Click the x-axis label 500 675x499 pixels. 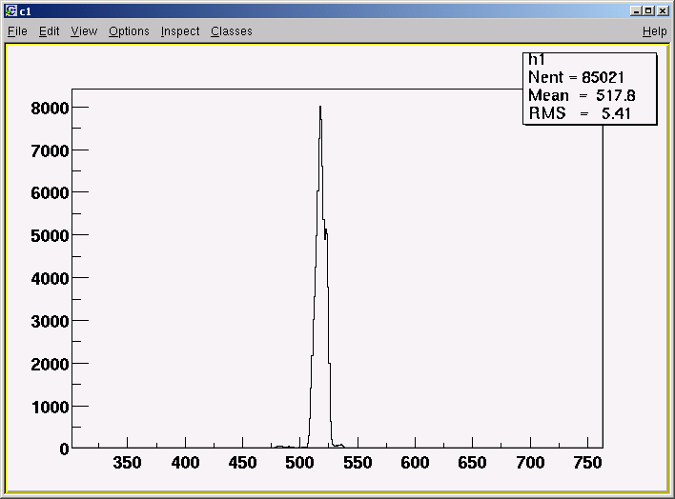tap(299, 463)
